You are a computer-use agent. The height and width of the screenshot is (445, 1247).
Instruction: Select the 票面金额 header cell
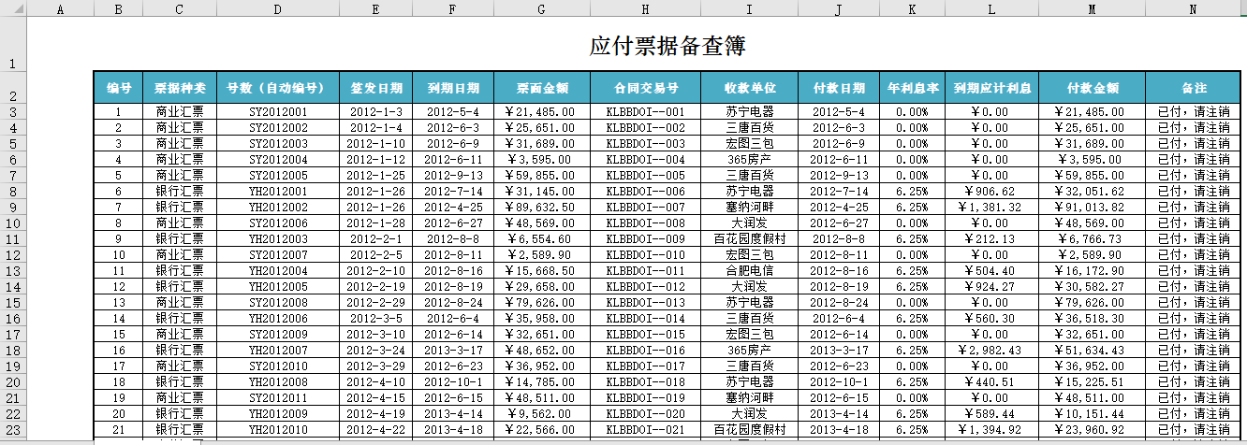pos(541,88)
